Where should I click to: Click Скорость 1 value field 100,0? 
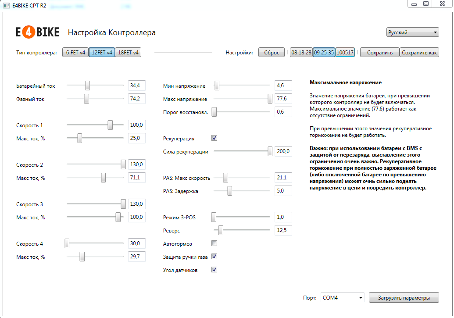click(137, 125)
